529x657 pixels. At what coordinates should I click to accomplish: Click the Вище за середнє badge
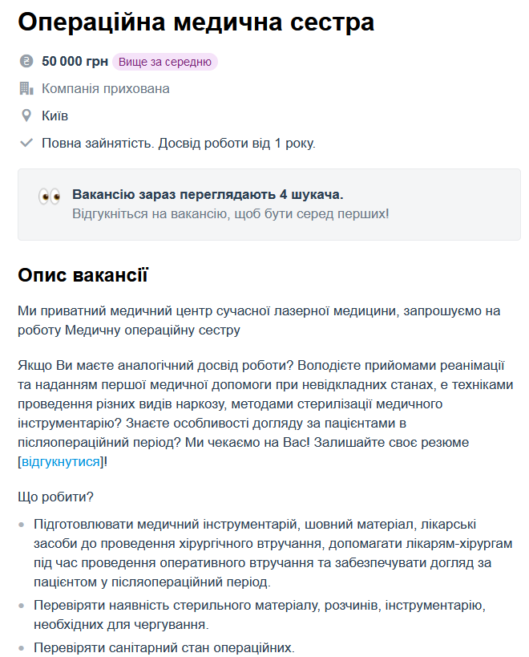coord(165,62)
